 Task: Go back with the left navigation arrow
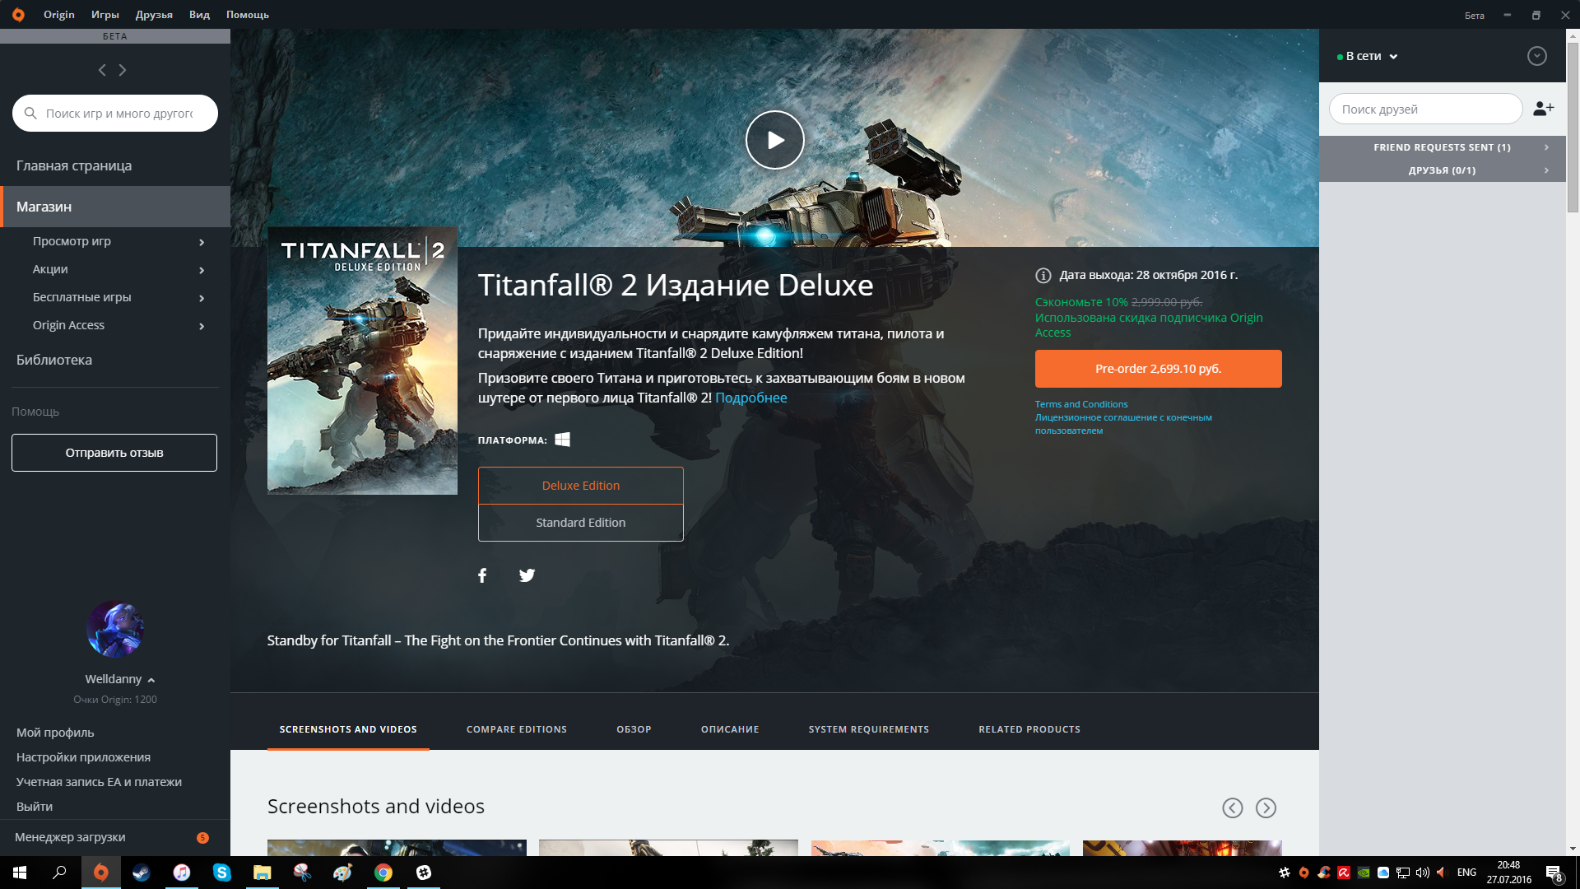tap(102, 70)
